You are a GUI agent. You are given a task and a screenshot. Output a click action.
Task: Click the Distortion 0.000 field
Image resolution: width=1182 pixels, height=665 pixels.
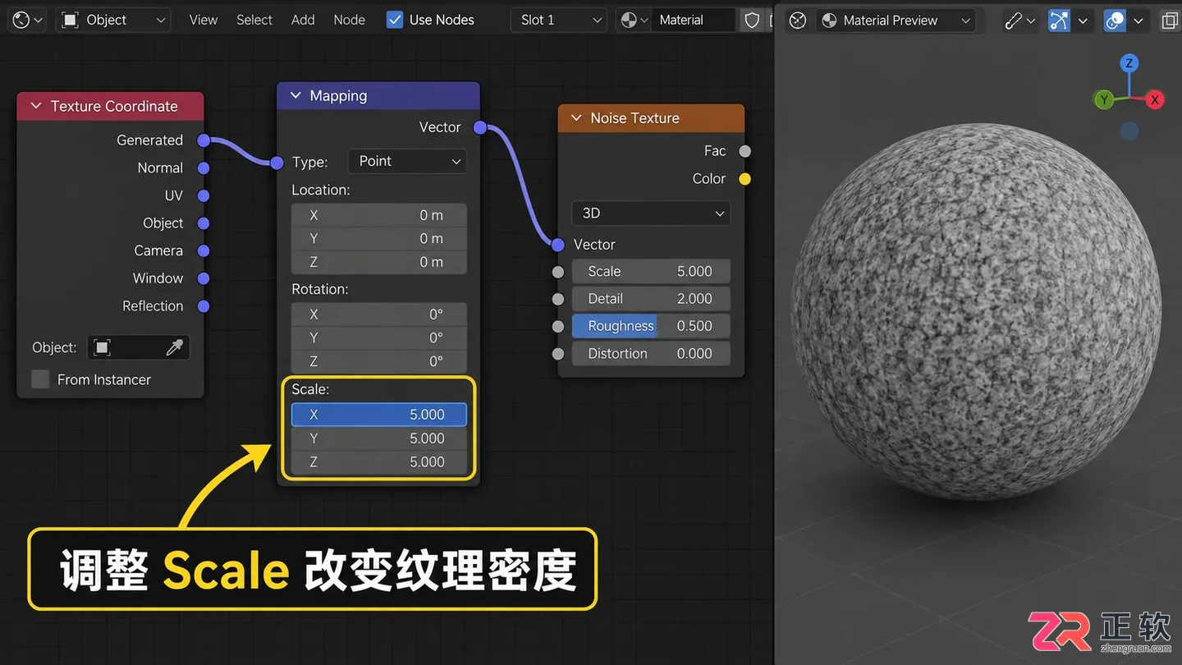point(651,354)
